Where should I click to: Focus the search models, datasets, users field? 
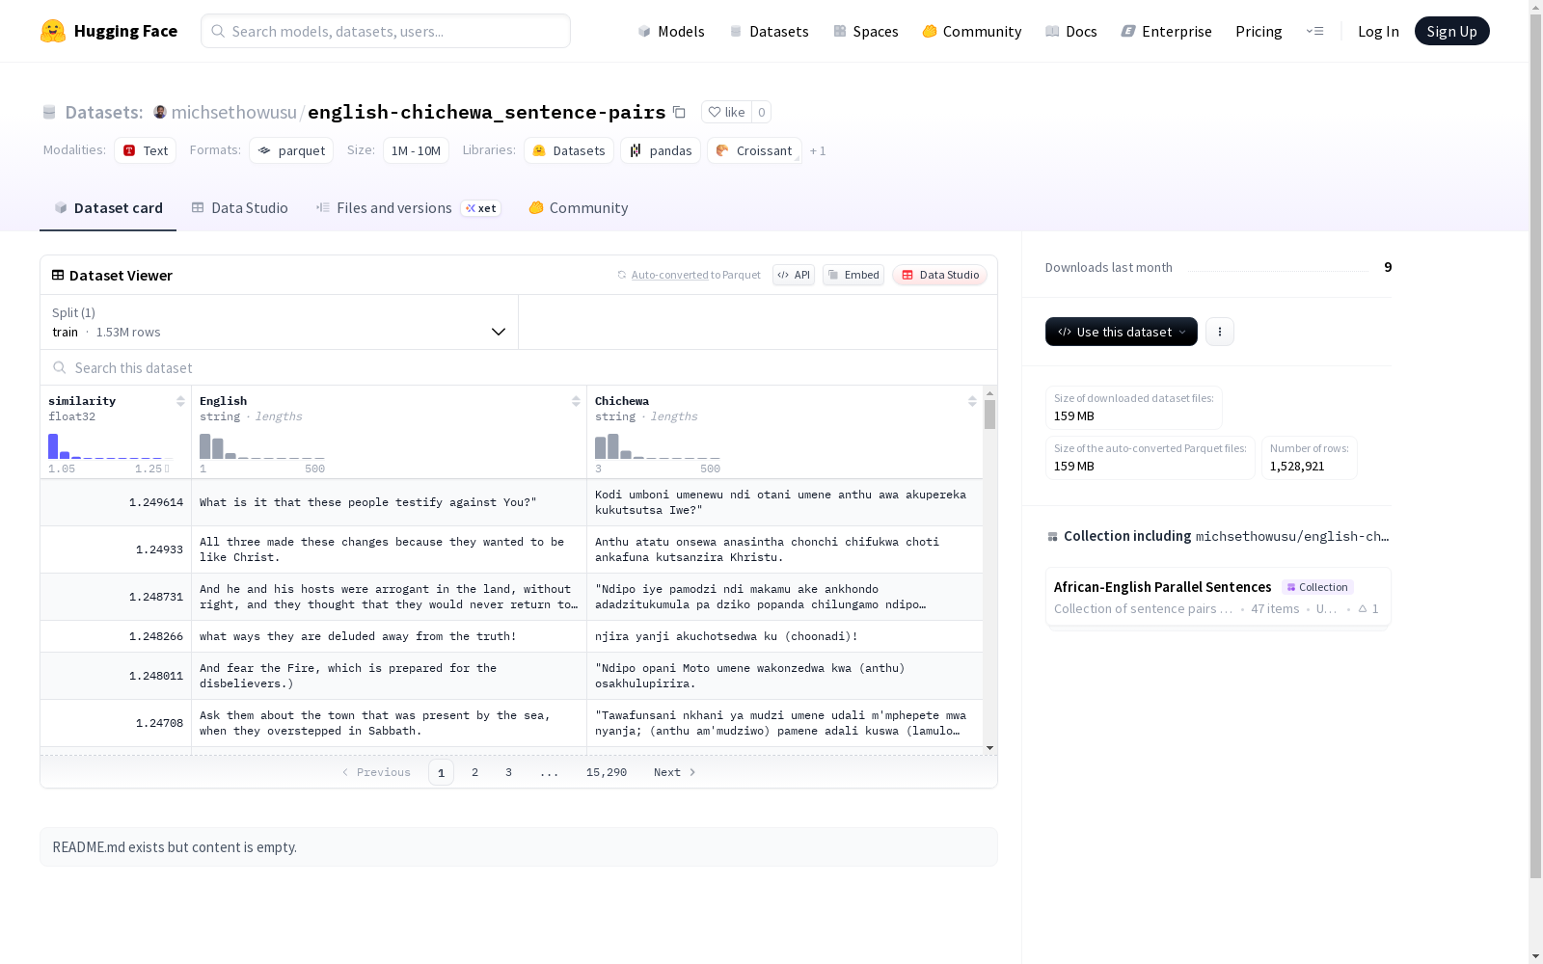(386, 31)
